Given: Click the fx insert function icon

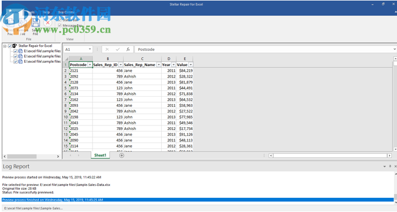Looking at the screenshot, I should 128,50.
